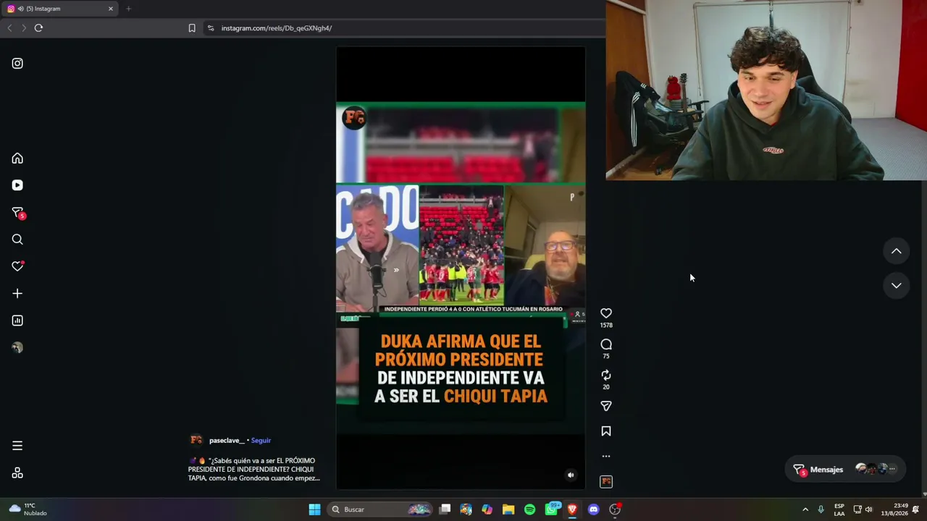Open the More hamburger menu in sidebar
The width and height of the screenshot is (927, 521).
pyautogui.click(x=17, y=446)
